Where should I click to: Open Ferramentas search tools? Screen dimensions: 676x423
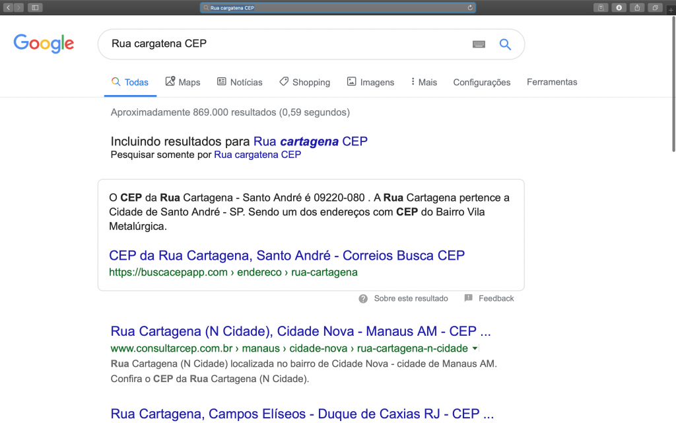pos(552,82)
